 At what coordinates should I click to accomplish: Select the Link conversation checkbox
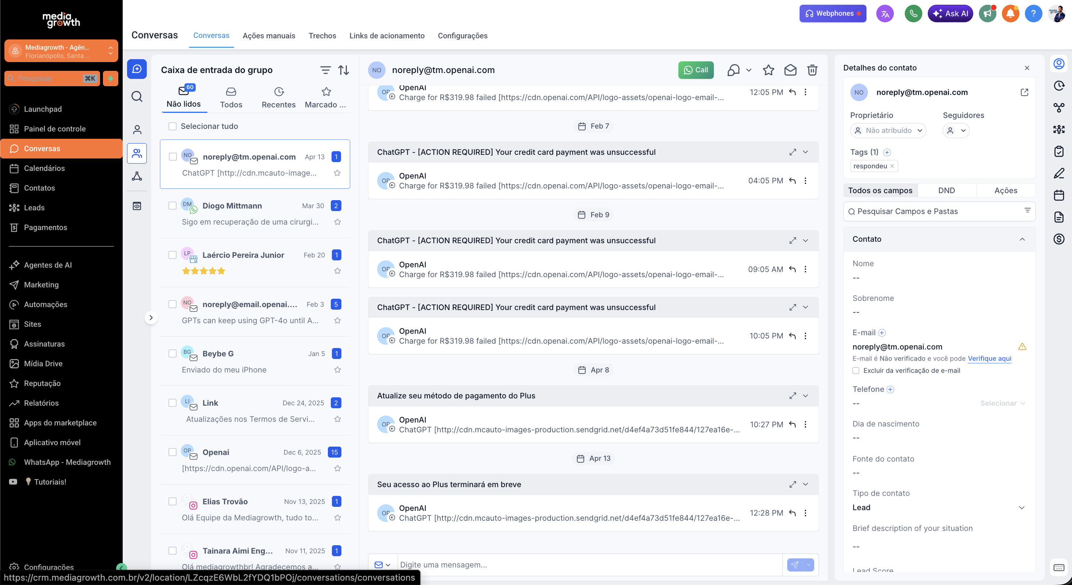coord(172,403)
